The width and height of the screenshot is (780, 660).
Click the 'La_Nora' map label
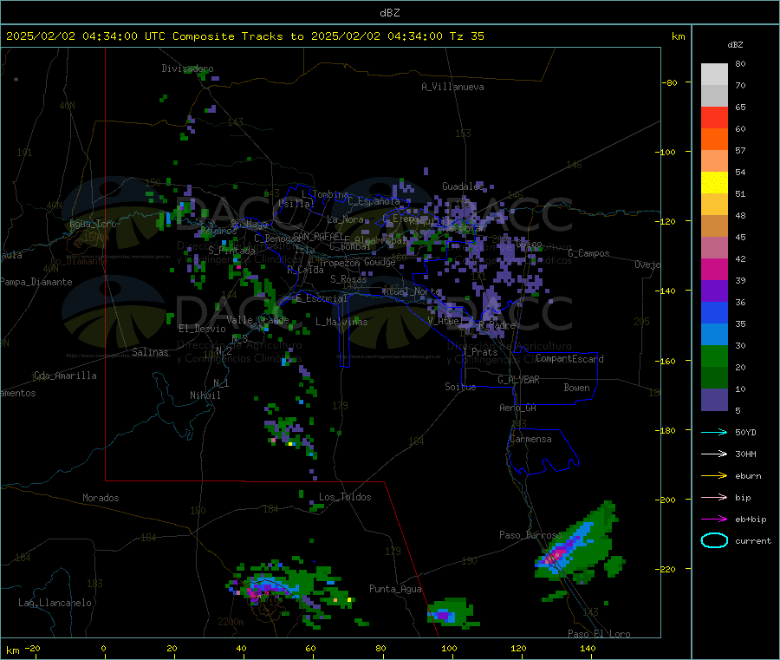coord(345,219)
